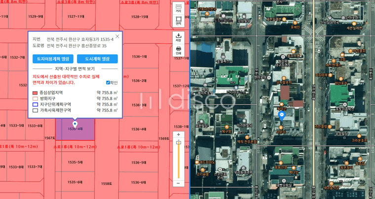The width and height of the screenshot is (375, 199).
Task: Select parcel 1533-7대 on cadastral map
Action: coord(35,167)
